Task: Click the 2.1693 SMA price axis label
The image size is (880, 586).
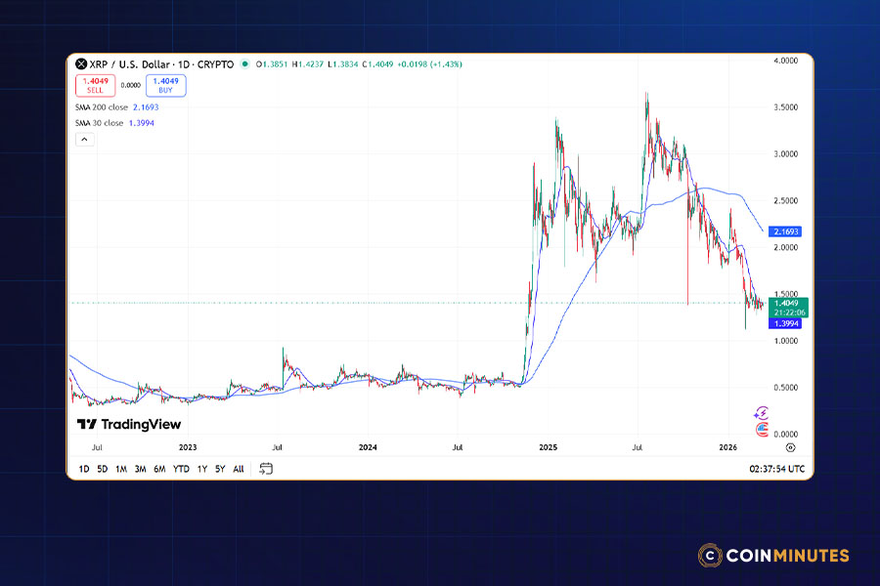Action: pyautogui.click(x=787, y=232)
